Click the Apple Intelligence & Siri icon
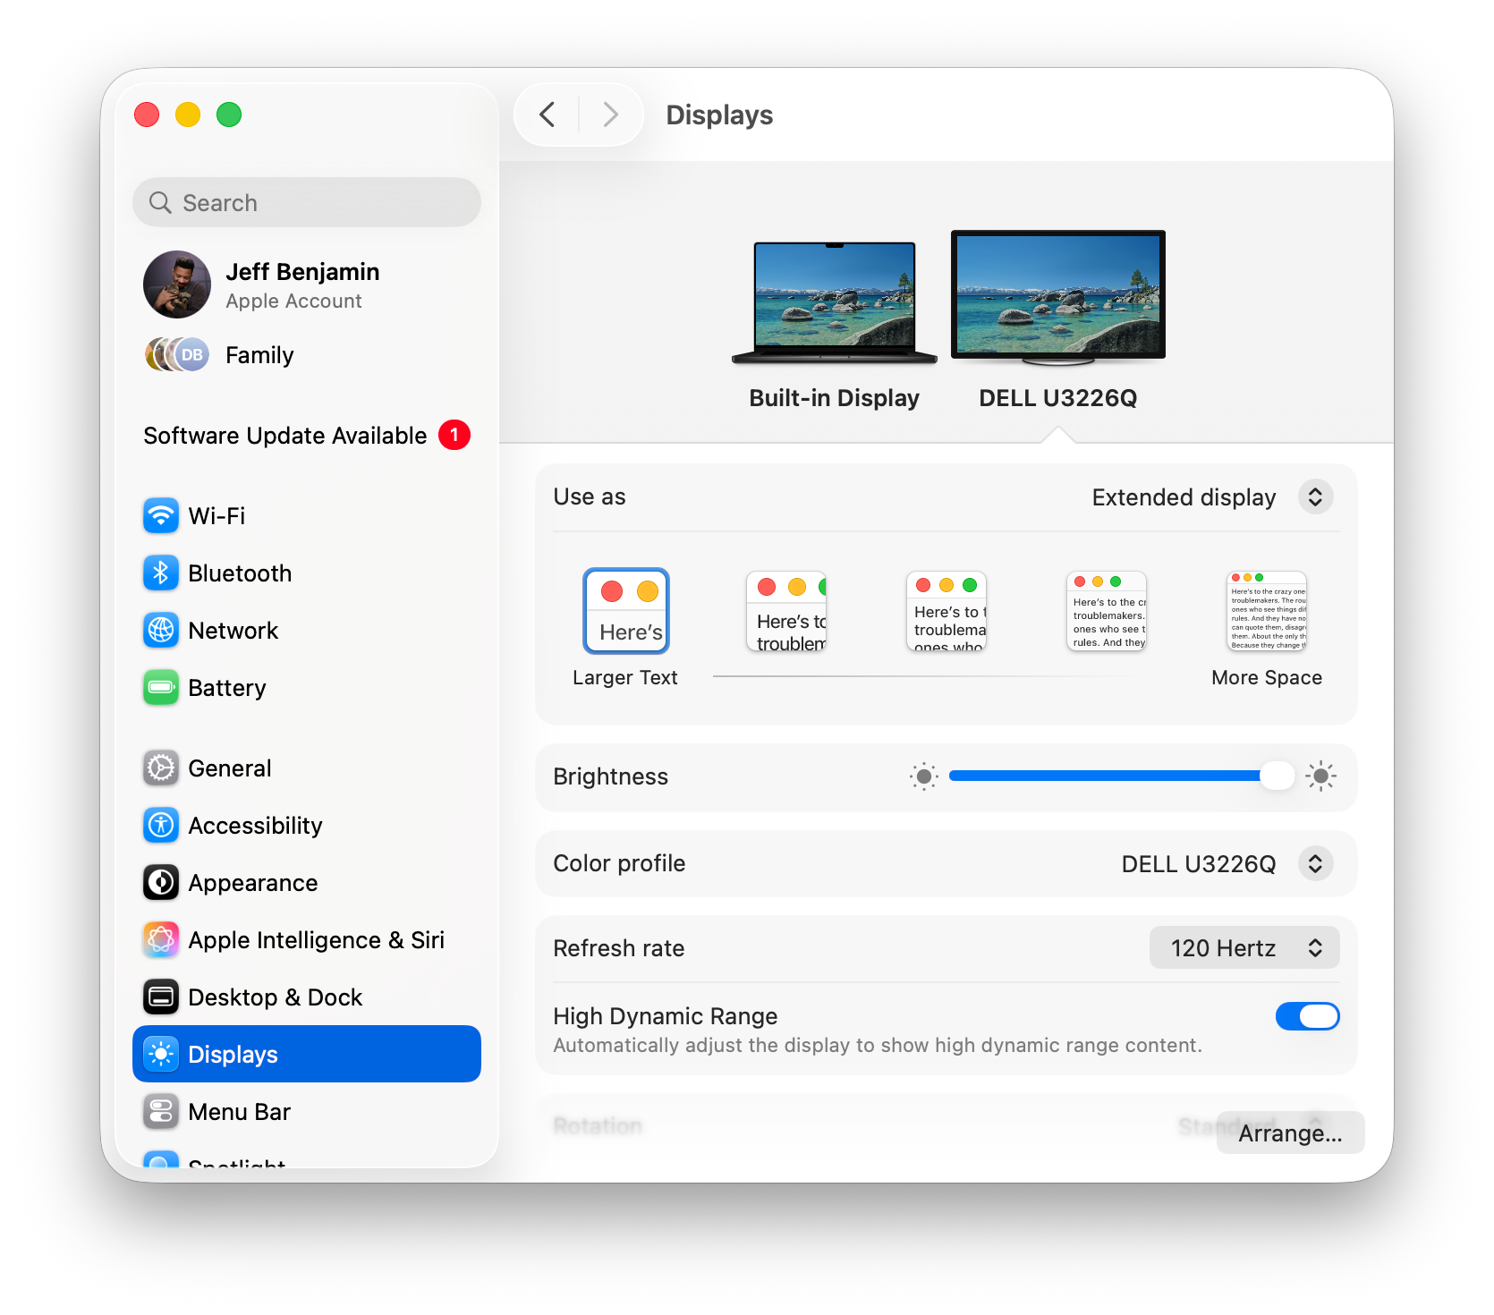Screen dimensions: 1494x1315 161,940
